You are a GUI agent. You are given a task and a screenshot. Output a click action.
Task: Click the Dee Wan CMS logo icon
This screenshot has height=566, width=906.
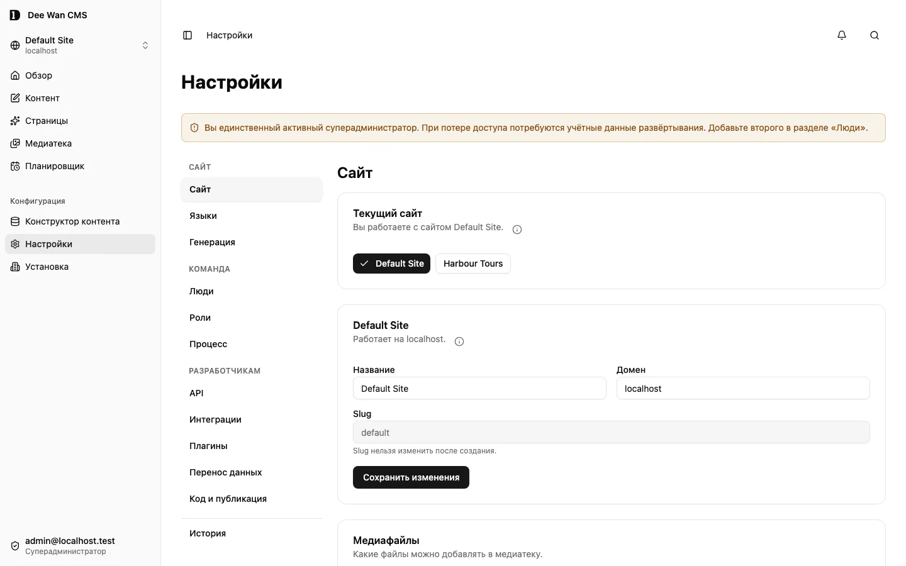[15, 15]
